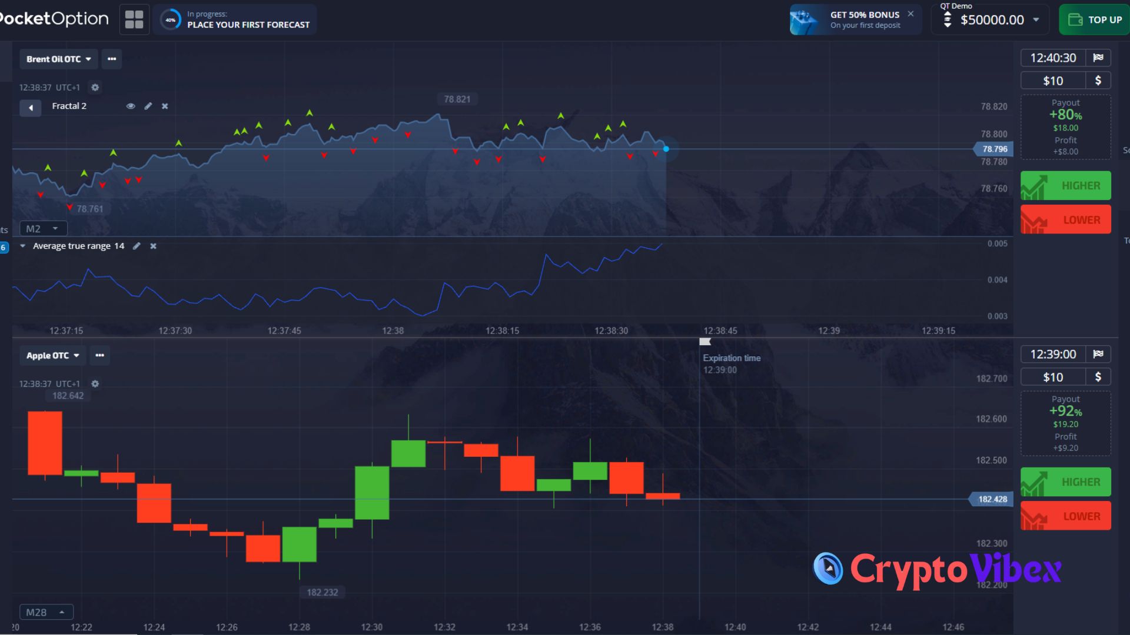The image size is (1130, 635).
Task: Click the settings gear on Brent Oil chart
Action: pyautogui.click(x=95, y=87)
